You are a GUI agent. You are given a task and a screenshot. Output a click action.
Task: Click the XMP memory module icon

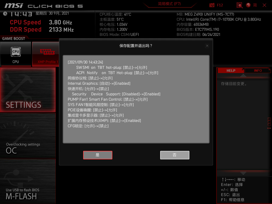[47, 52]
